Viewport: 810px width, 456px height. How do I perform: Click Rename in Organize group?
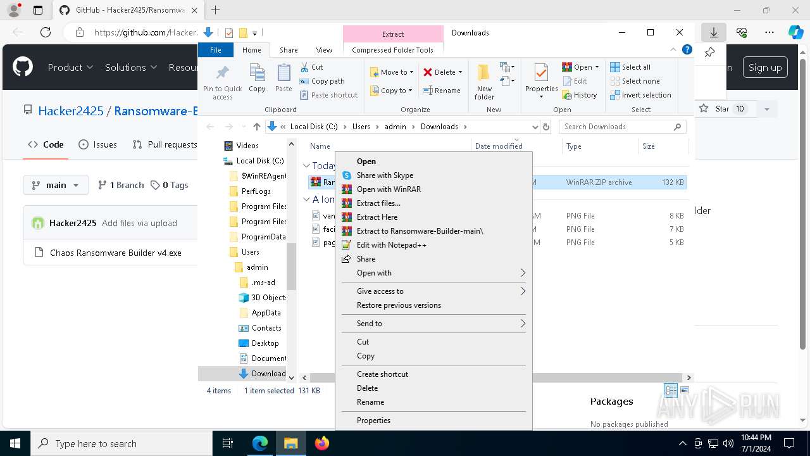pyautogui.click(x=442, y=91)
